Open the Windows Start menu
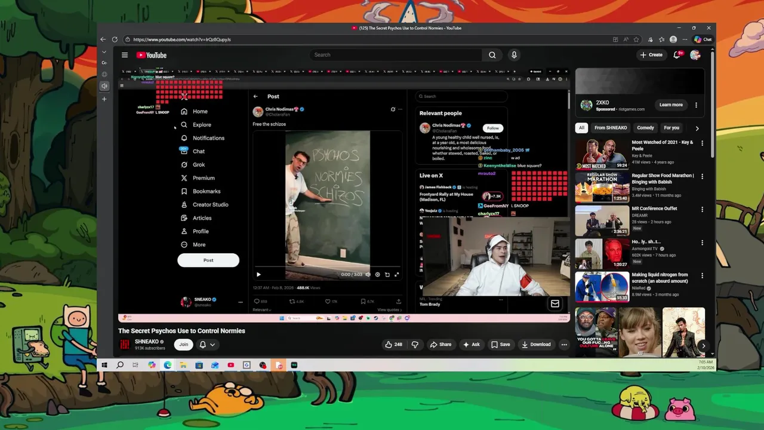The width and height of the screenshot is (764, 430). [104, 365]
